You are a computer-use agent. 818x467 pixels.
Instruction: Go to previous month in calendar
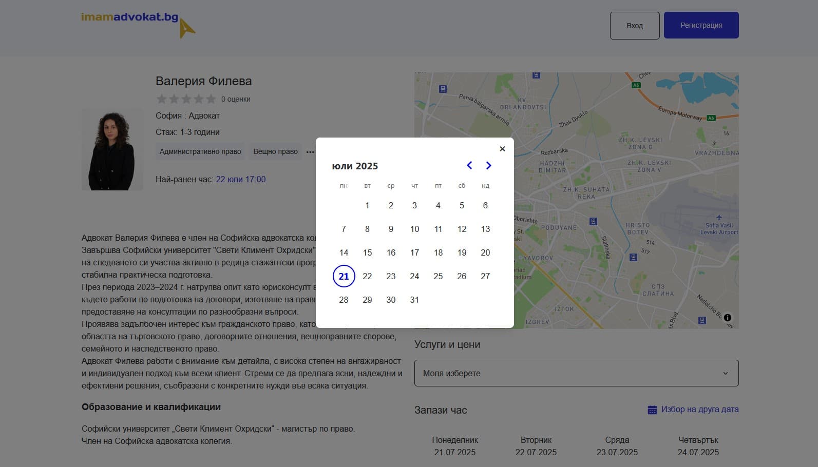click(469, 165)
